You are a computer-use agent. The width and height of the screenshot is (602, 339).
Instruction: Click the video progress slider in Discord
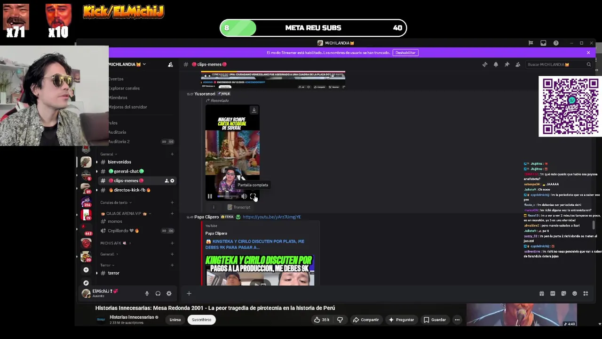point(228,196)
